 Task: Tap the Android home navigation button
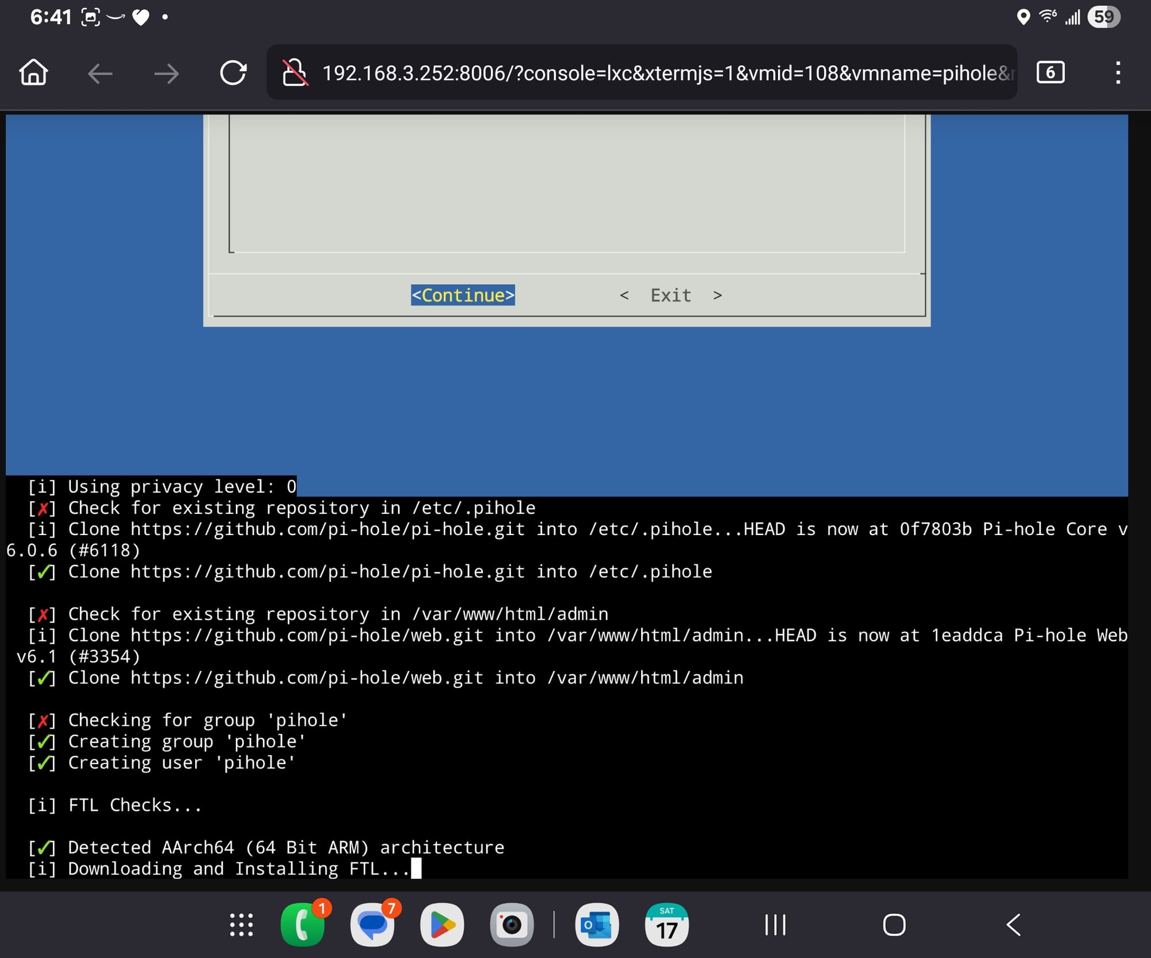(x=894, y=925)
